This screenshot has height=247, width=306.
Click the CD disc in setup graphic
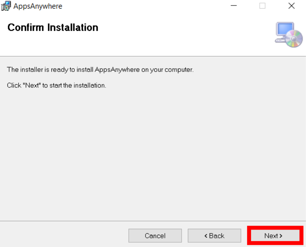pyautogui.click(x=294, y=39)
